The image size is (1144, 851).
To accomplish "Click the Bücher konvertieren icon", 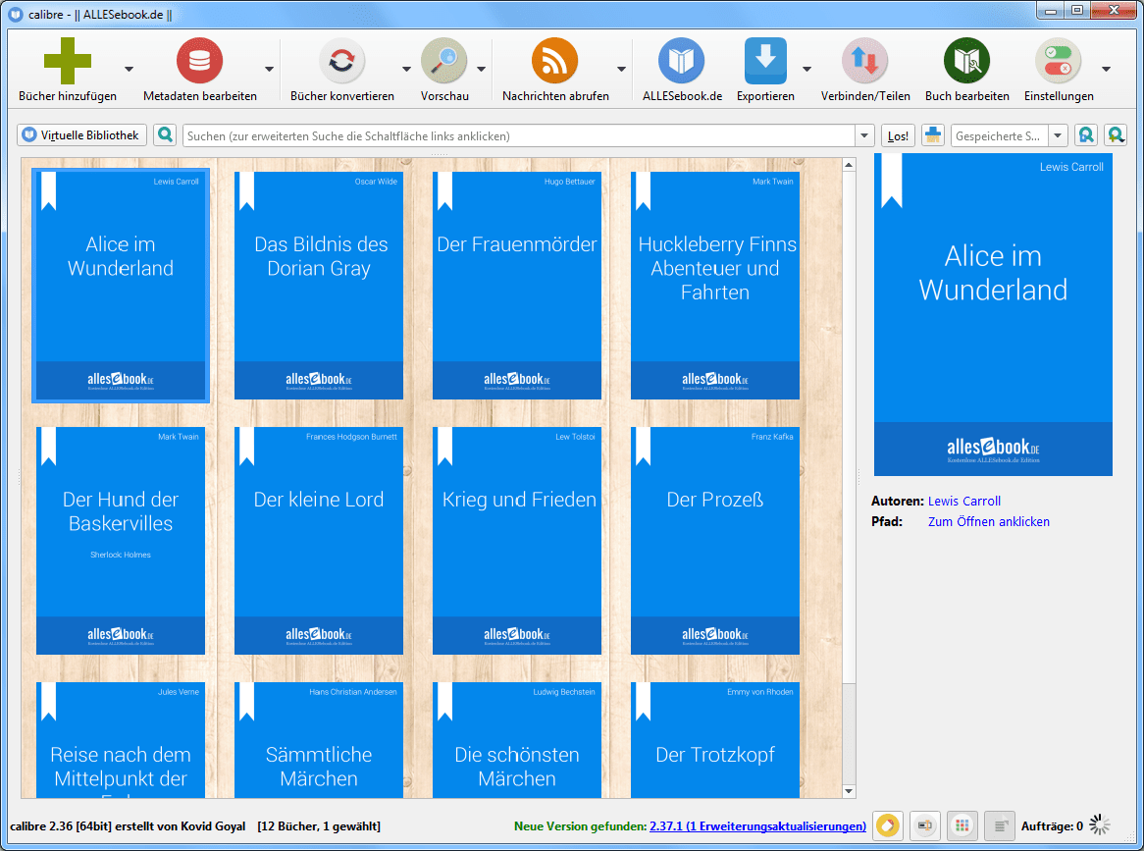I will [x=341, y=61].
